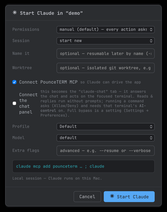
Task: Click the Permissions label
Action: [x=26, y=29]
